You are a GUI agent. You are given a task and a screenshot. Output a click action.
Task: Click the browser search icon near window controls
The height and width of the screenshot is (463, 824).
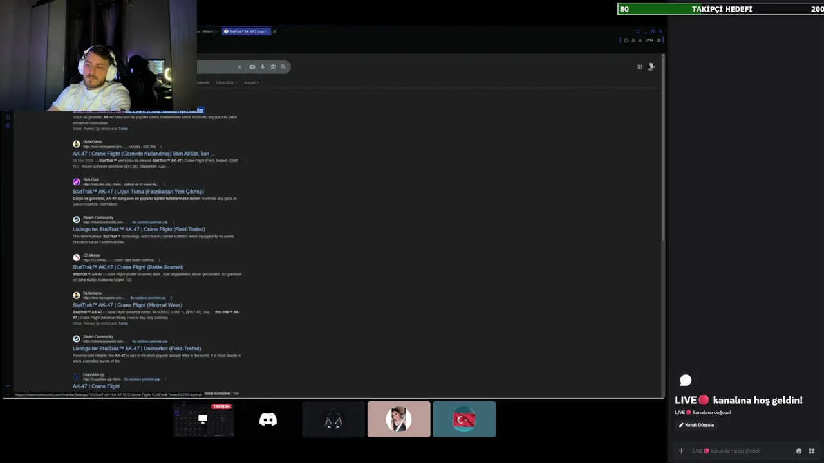(638, 32)
